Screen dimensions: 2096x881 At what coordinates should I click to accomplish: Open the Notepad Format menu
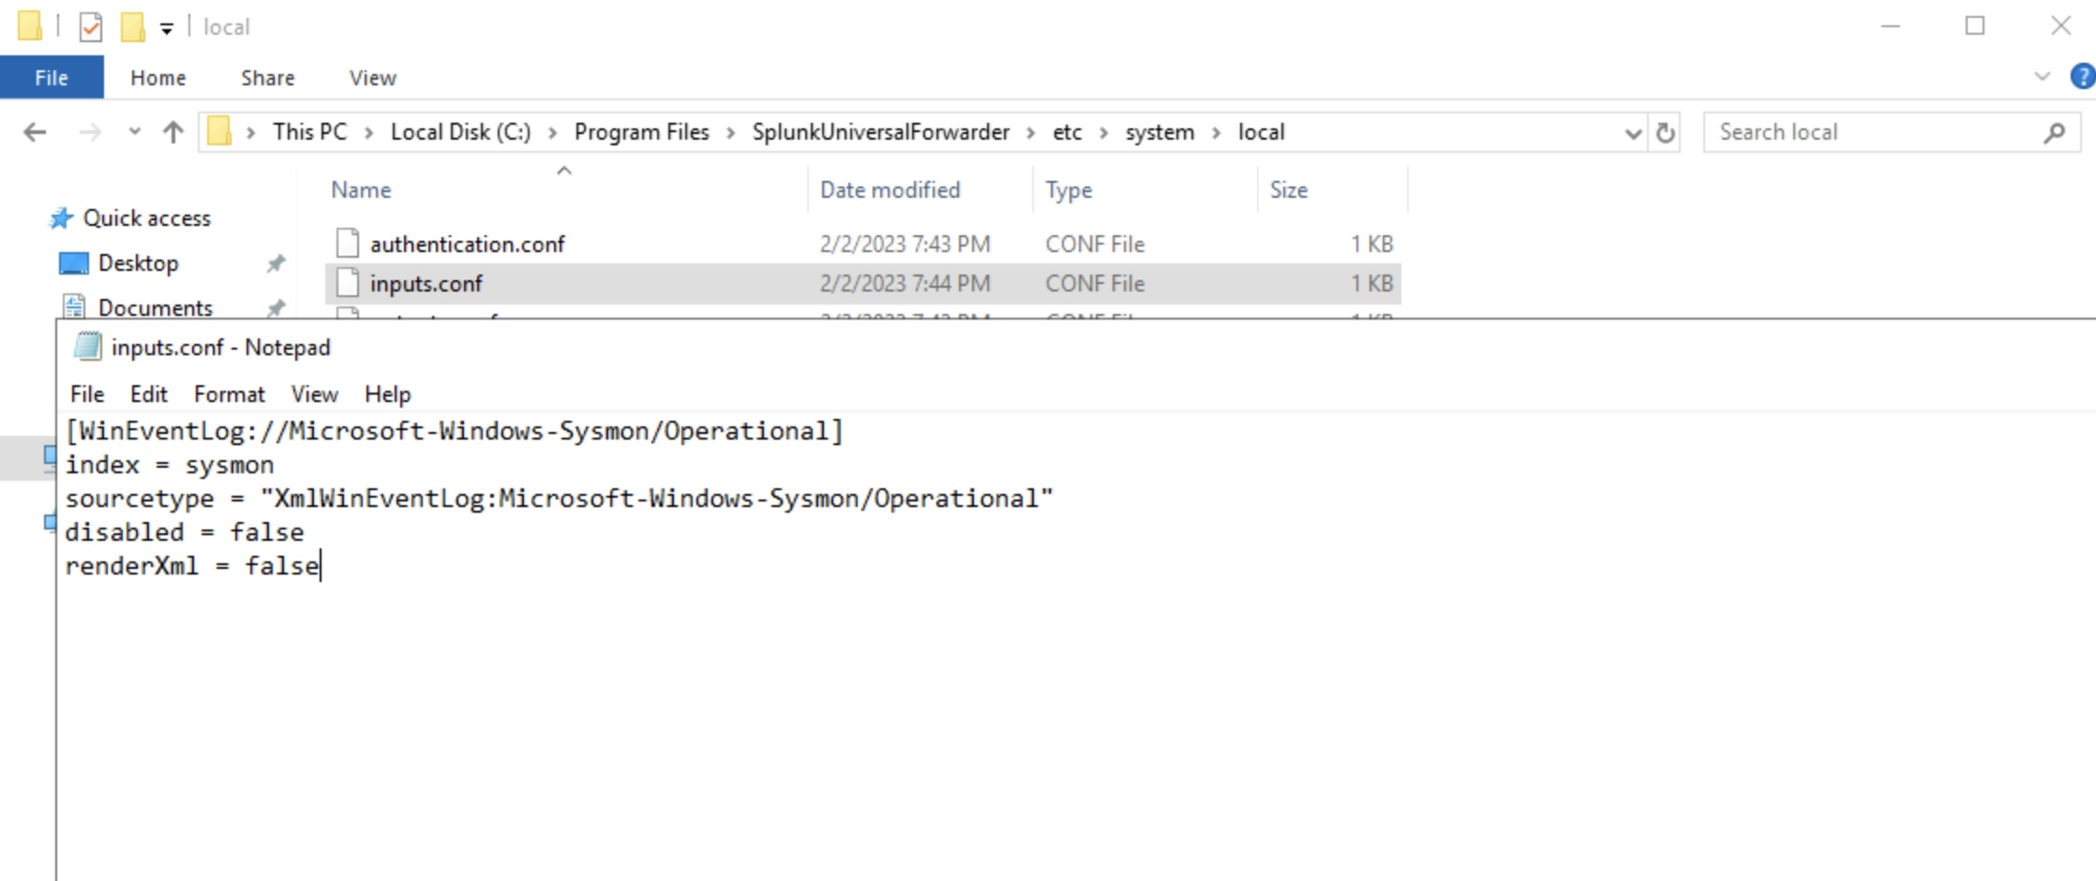[230, 395]
